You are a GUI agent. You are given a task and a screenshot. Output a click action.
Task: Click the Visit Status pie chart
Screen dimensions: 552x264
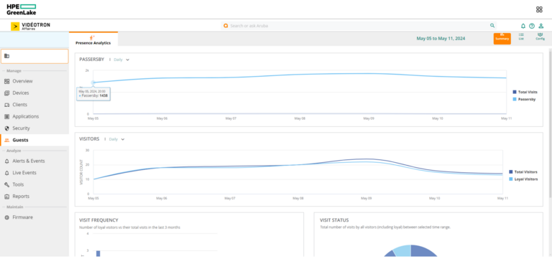[x=410, y=250]
